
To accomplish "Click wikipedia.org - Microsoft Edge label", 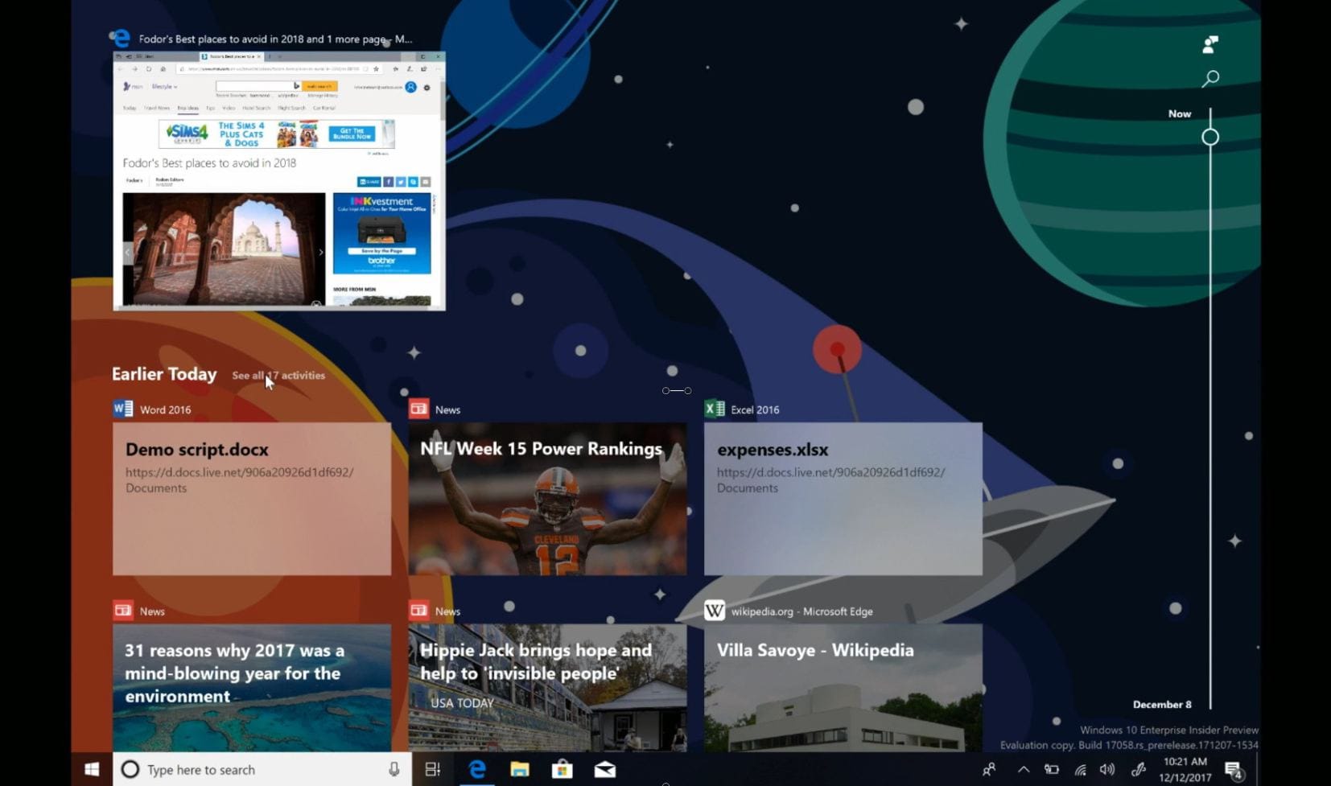I will (801, 611).
